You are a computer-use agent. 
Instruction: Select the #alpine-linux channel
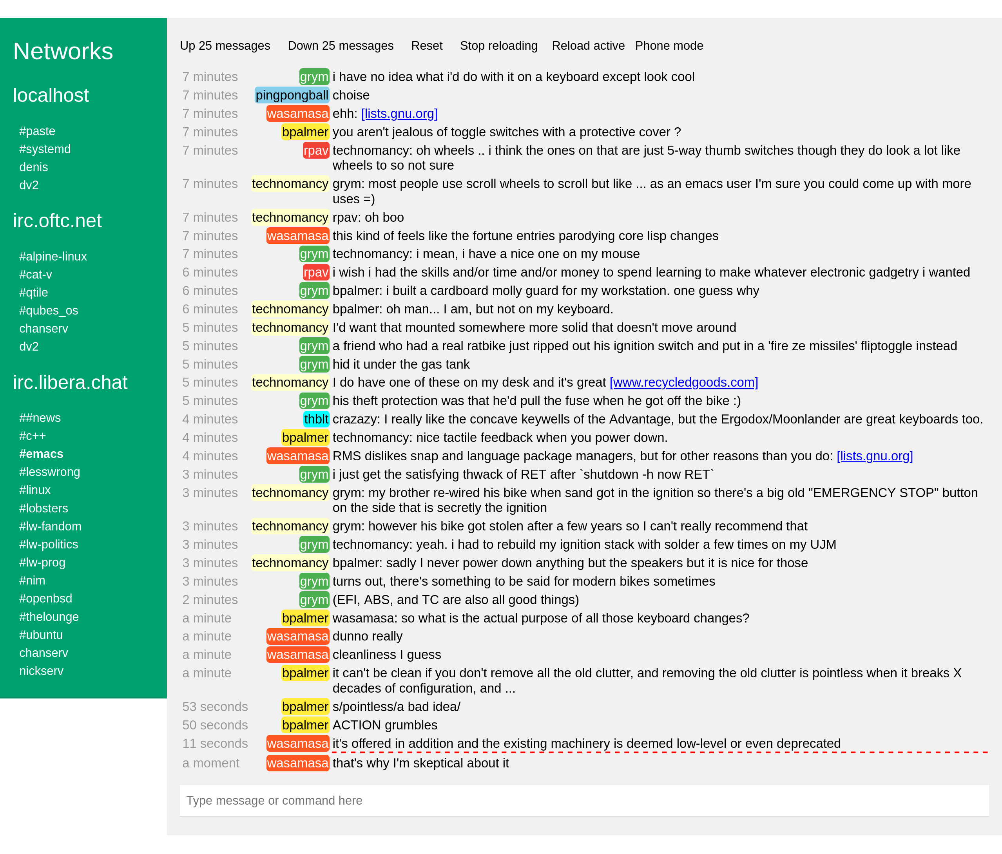[53, 256]
